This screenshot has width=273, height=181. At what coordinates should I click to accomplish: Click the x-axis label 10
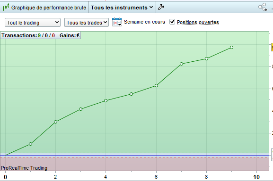point(256,177)
